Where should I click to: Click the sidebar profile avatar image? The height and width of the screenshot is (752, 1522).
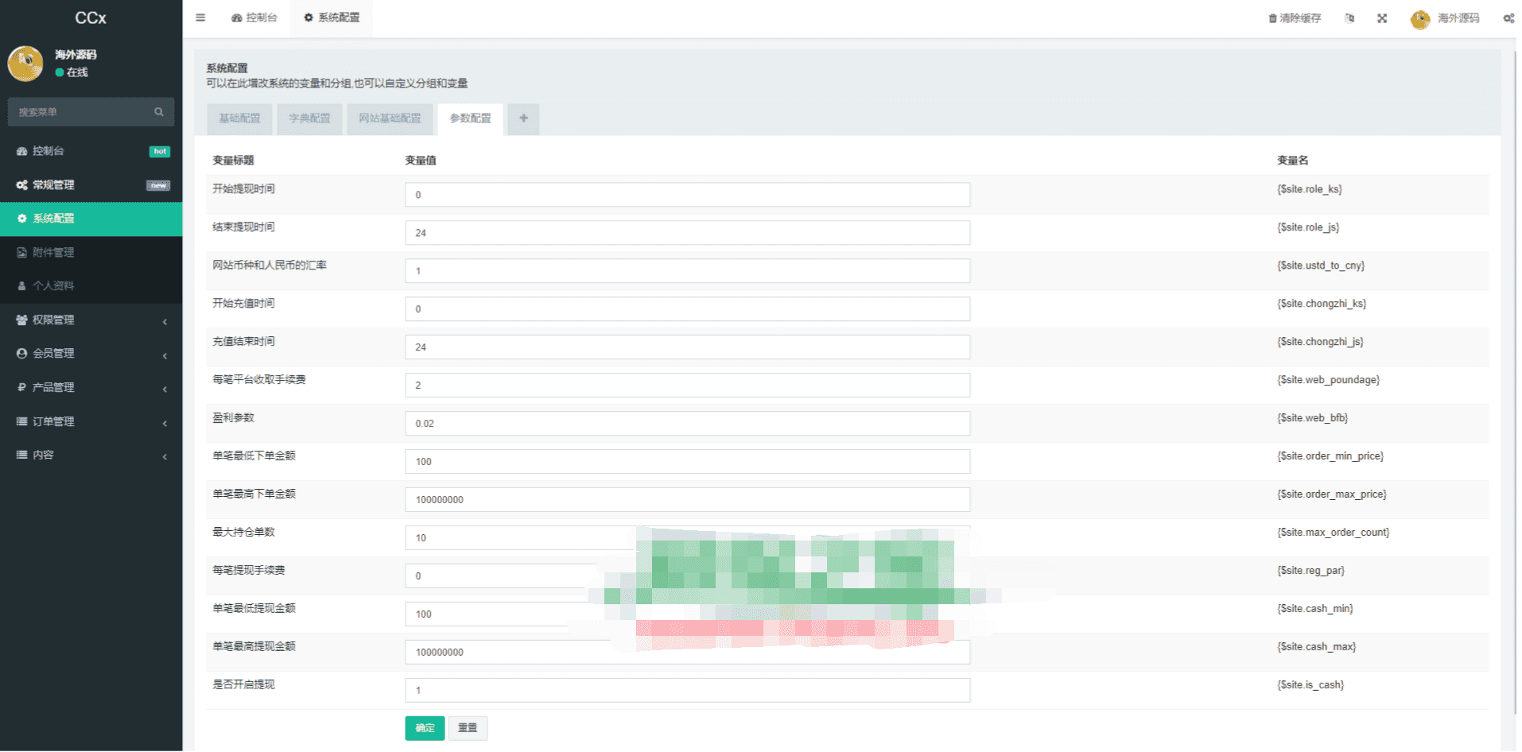point(25,64)
